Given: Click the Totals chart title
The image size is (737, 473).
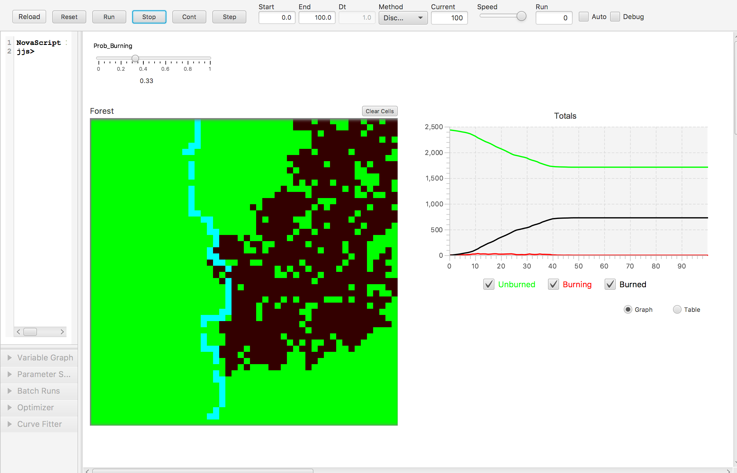Looking at the screenshot, I should click(565, 116).
